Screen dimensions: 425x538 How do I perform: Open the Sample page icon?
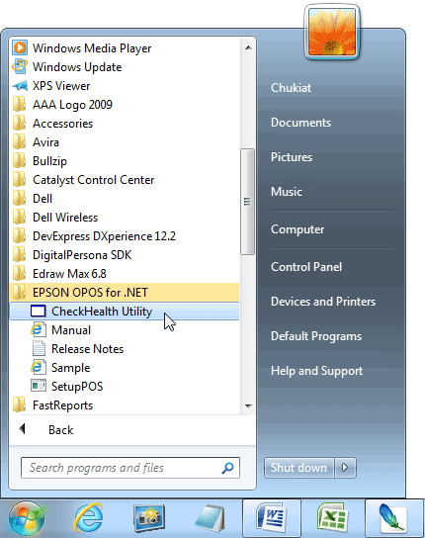tap(39, 368)
